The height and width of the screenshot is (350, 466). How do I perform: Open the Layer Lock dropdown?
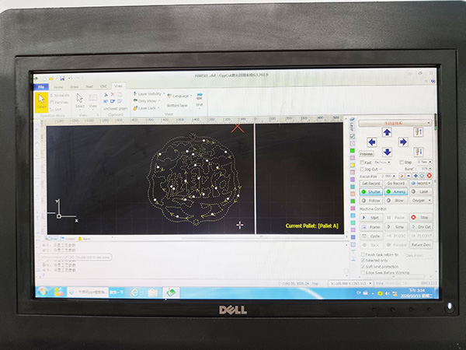(x=147, y=108)
